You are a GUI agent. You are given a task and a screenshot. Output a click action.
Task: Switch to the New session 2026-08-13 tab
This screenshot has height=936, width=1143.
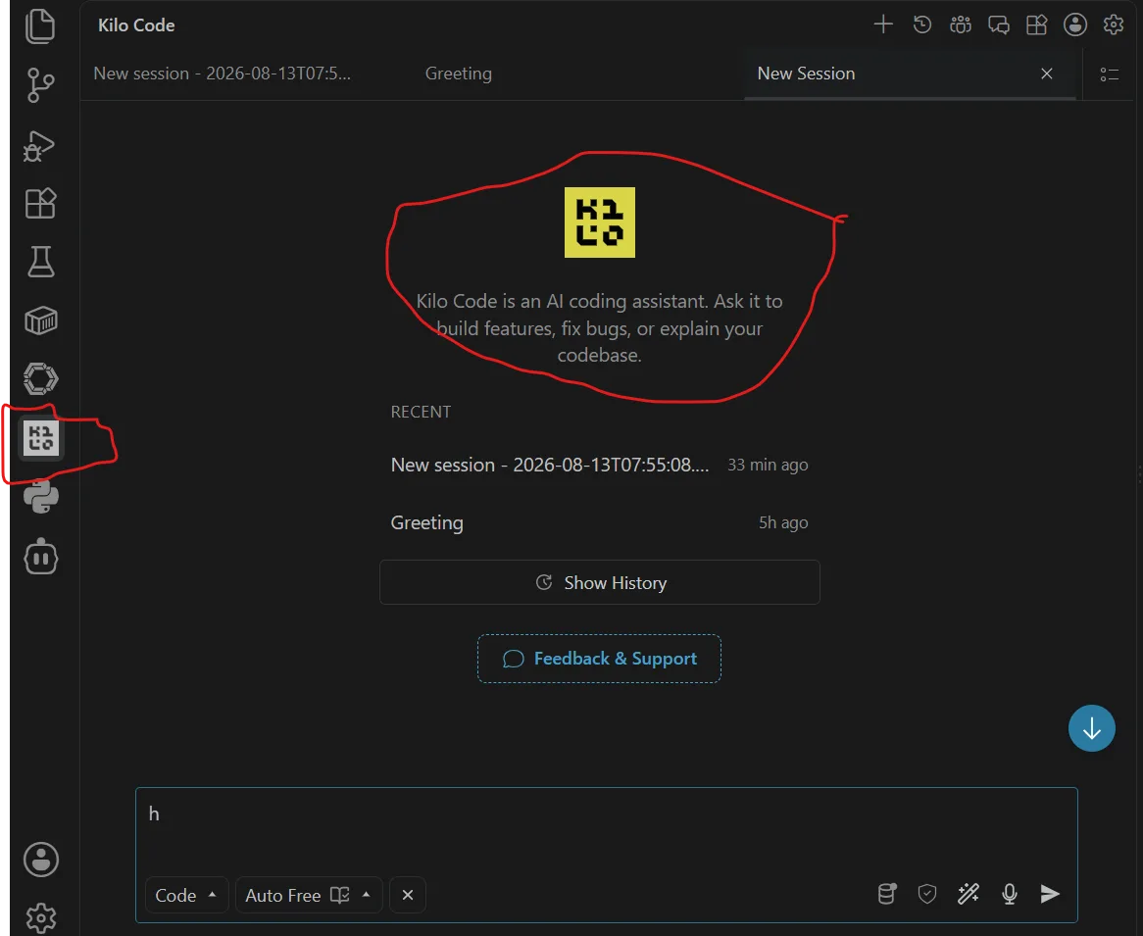click(x=222, y=74)
